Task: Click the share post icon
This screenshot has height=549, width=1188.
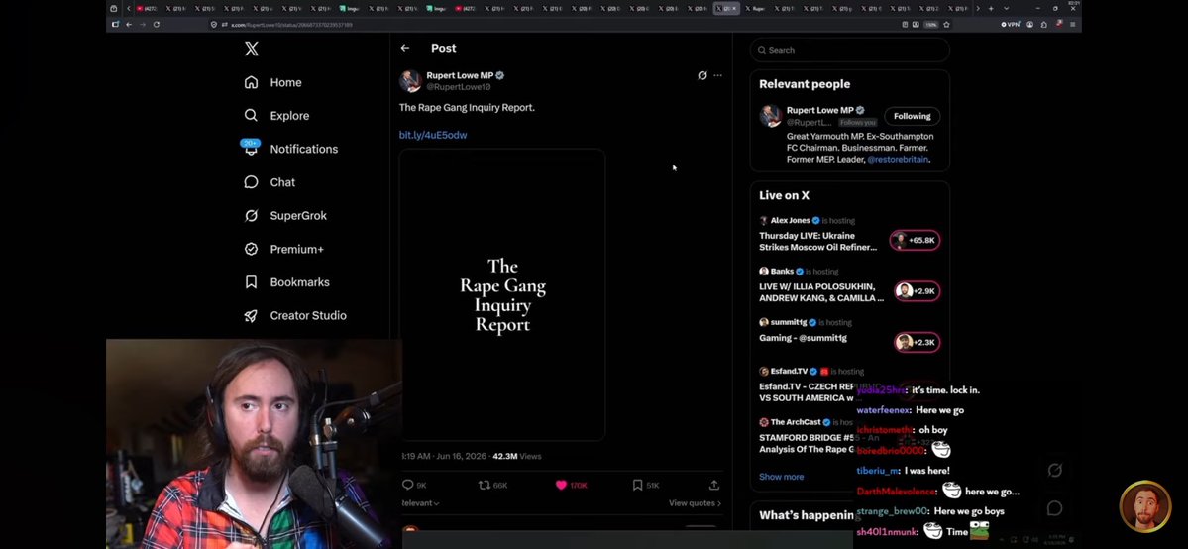Action: tap(713, 486)
